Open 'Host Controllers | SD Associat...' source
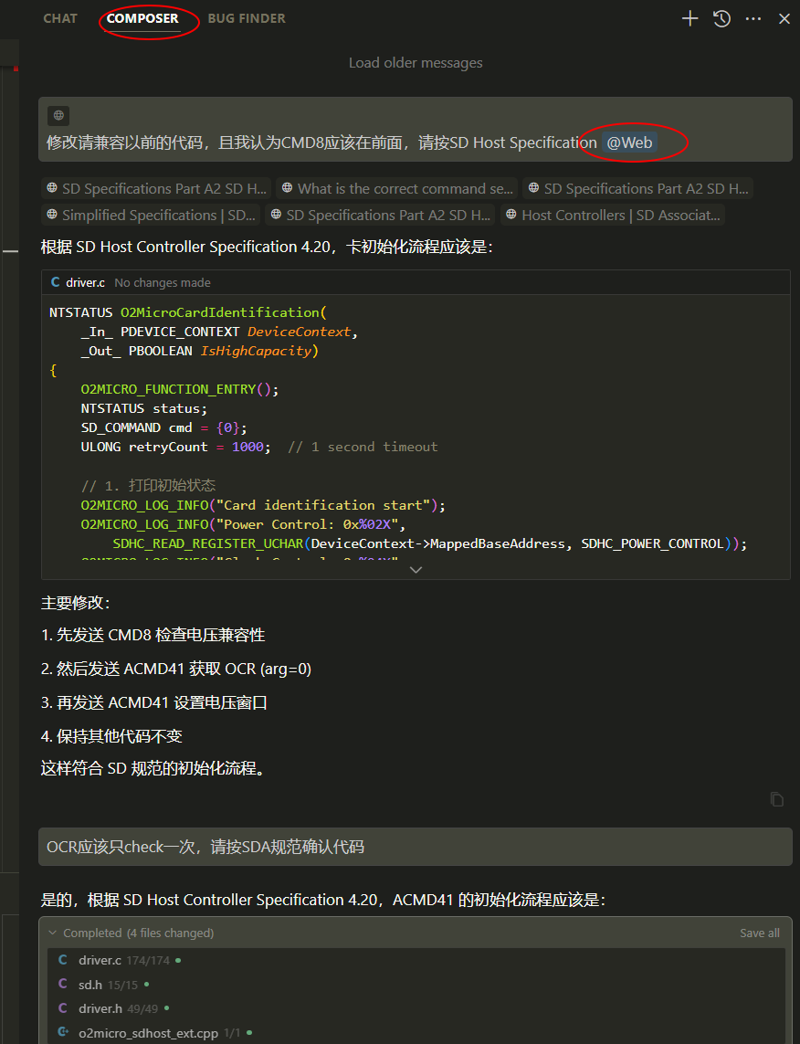This screenshot has height=1044, width=800. pyautogui.click(x=613, y=215)
